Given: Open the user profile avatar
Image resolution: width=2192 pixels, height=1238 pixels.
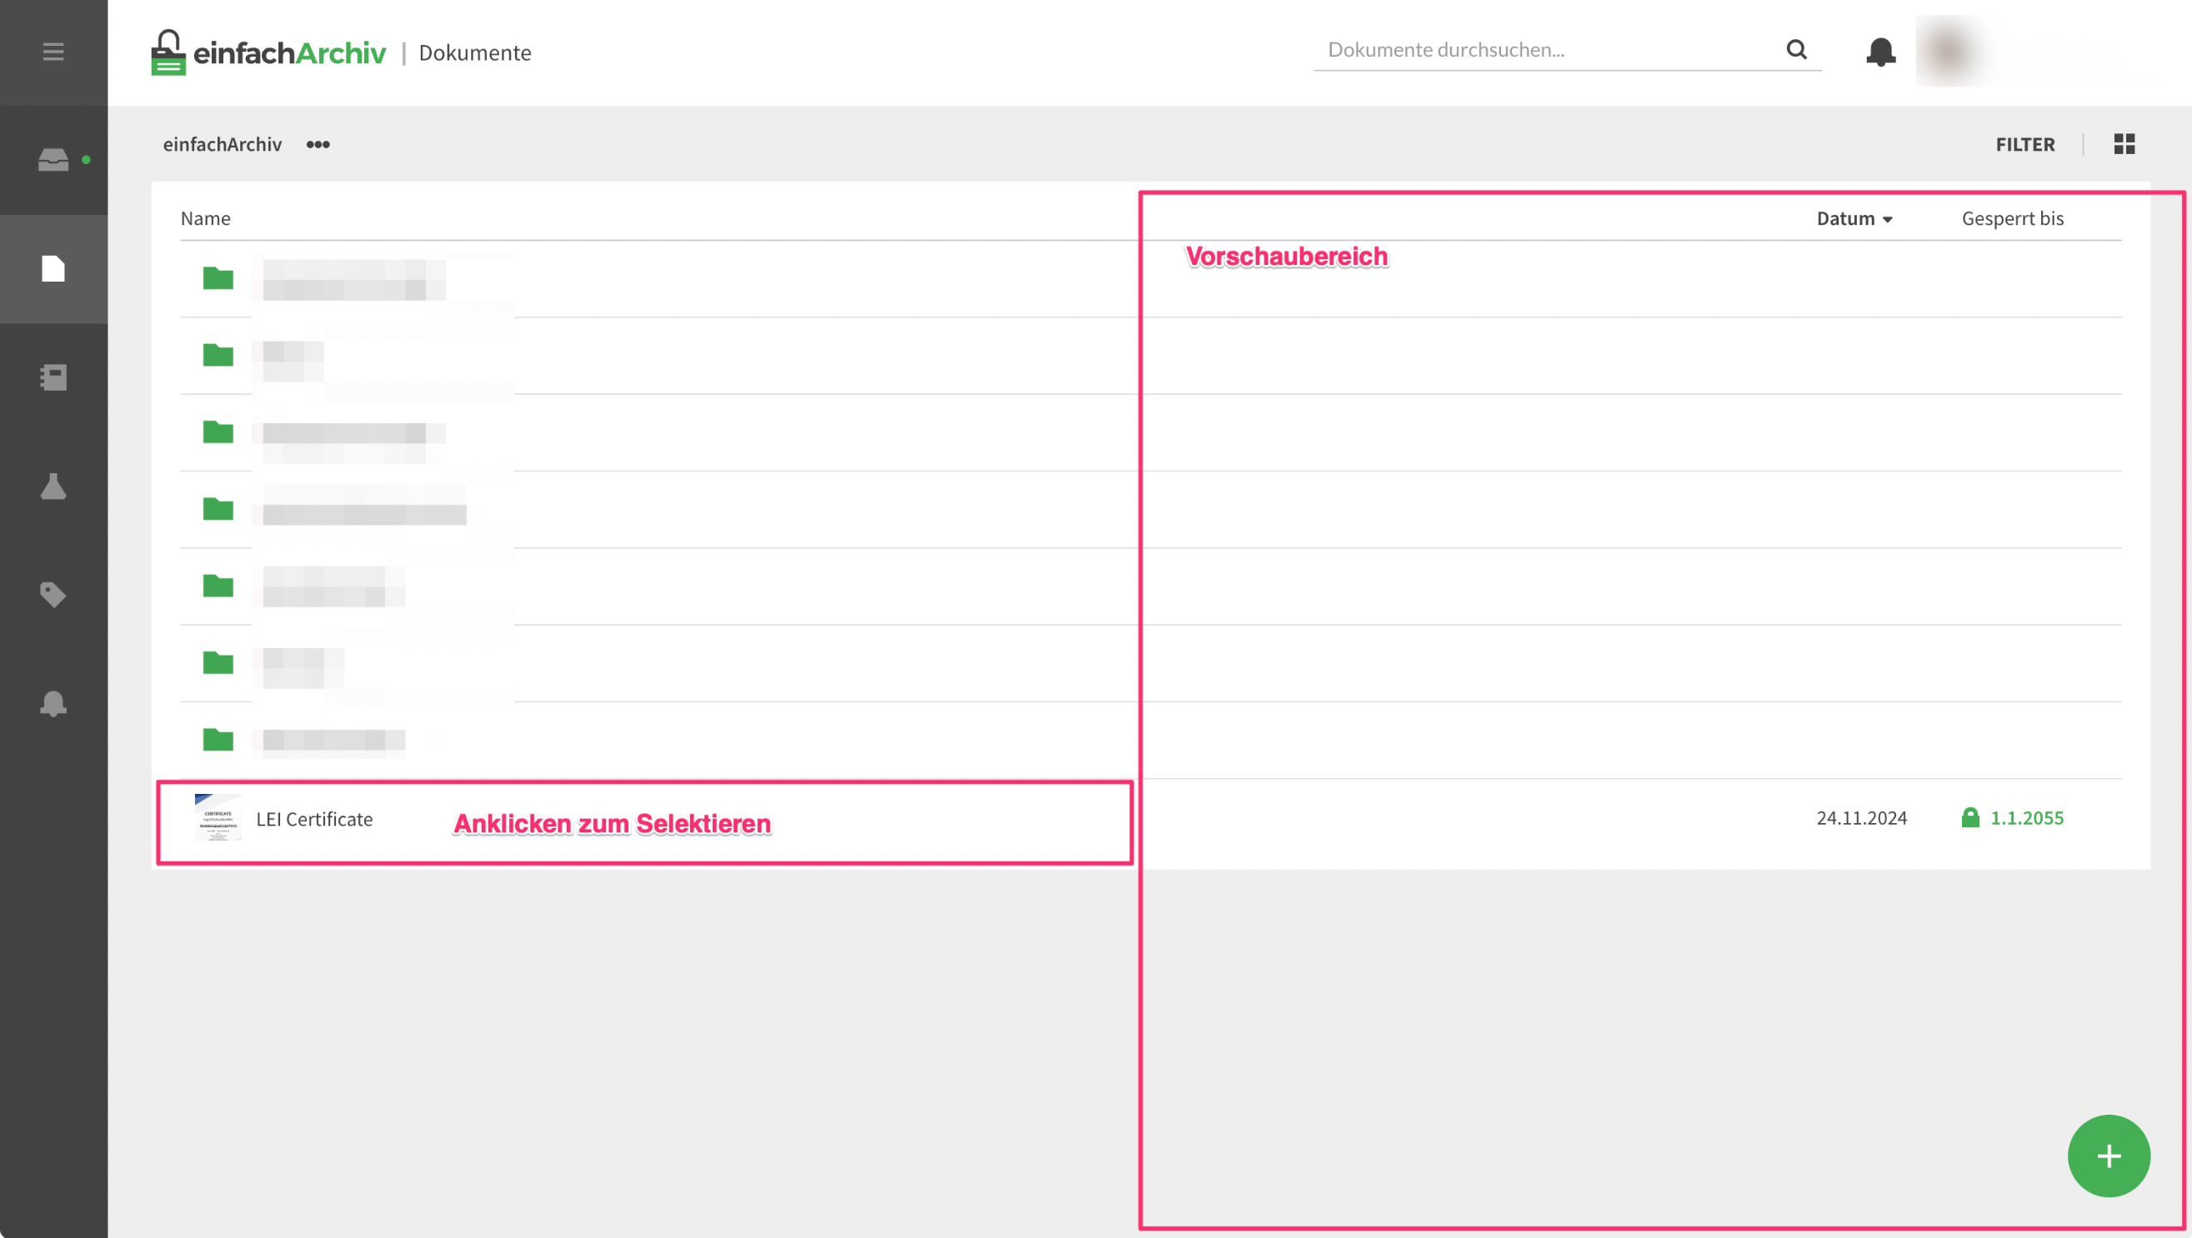Looking at the screenshot, I should click(x=1949, y=51).
